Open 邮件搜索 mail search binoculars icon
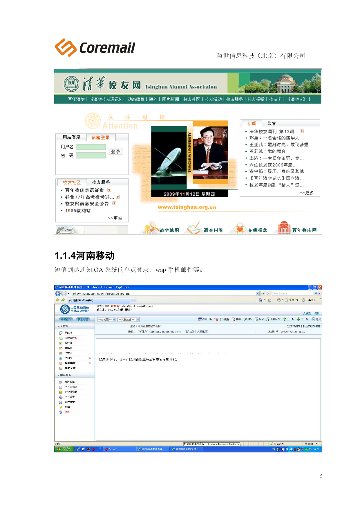This screenshot has width=360, height=509. tap(61, 402)
